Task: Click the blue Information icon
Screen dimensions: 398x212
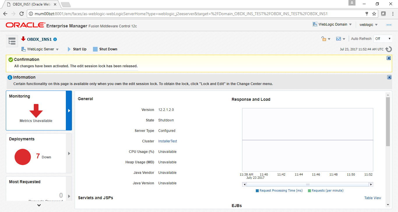Action: (10, 77)
